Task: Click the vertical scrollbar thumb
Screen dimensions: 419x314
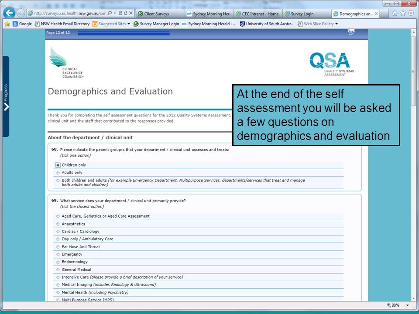Action: 414,72
